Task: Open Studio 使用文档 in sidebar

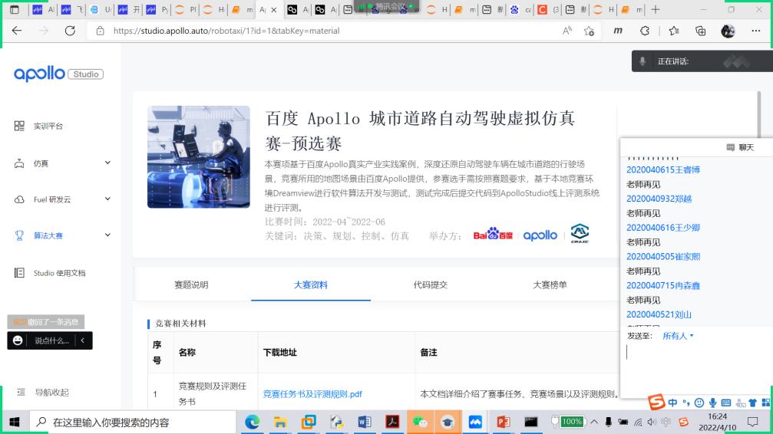Action: coord(59,273)
